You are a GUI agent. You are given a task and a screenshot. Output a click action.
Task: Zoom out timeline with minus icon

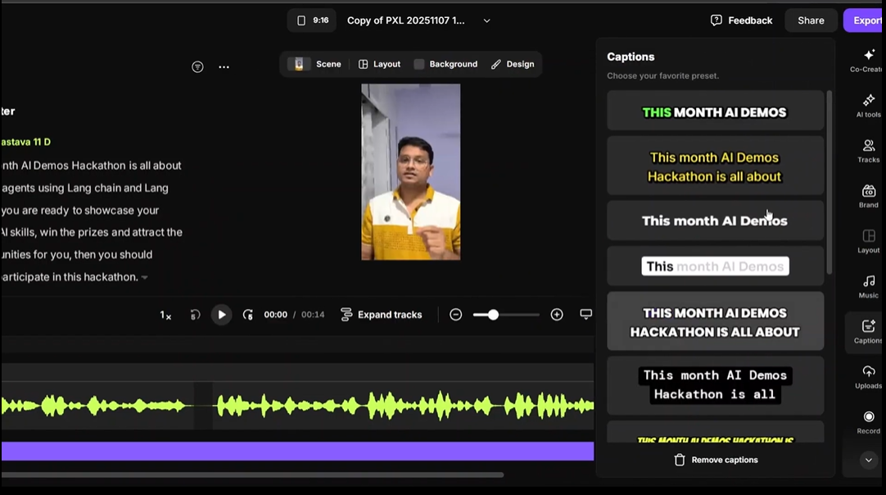[x=455, y=315]
